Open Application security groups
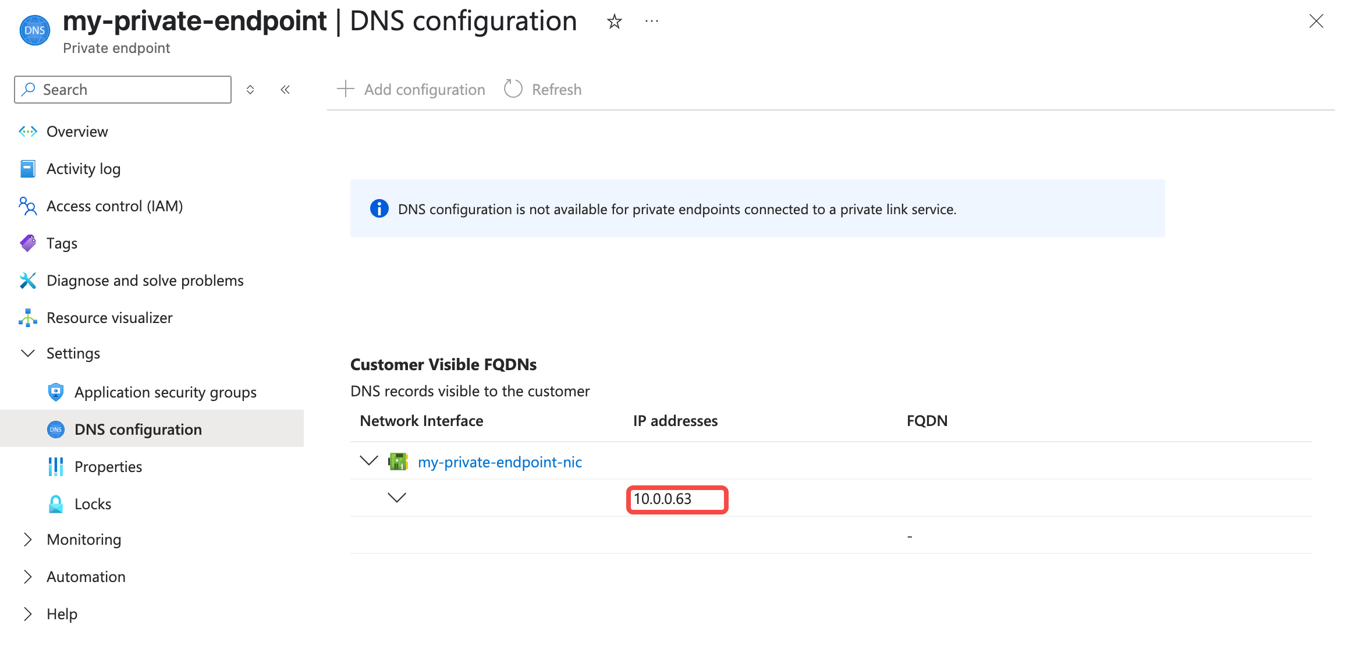Viewport: 1356px width, 653px height. click(x=165, y=392)
